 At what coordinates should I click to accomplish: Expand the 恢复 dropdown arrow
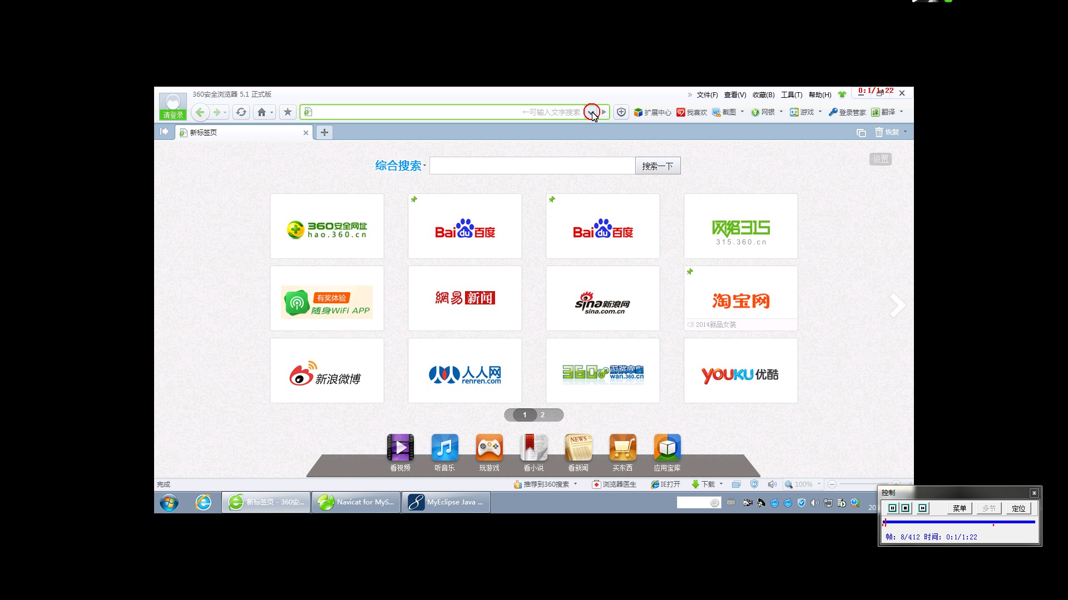point(905,132)
